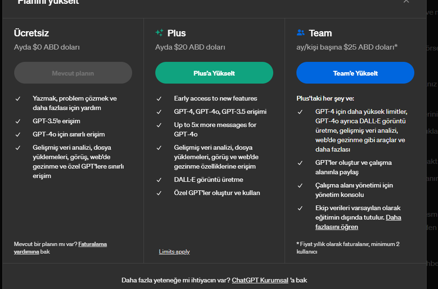438x289 pixels.
Task: Click the checkmark next to DALL·E görüntü üretme
Action: 159,180
